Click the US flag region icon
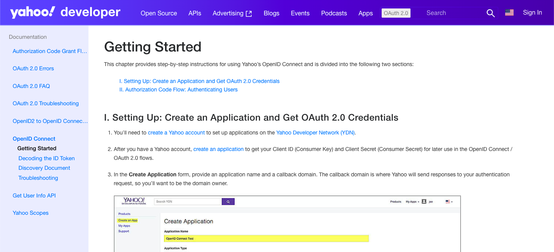The height and width of the screenshot is (252, 554). pyautogui.click(x=509, y=13)
